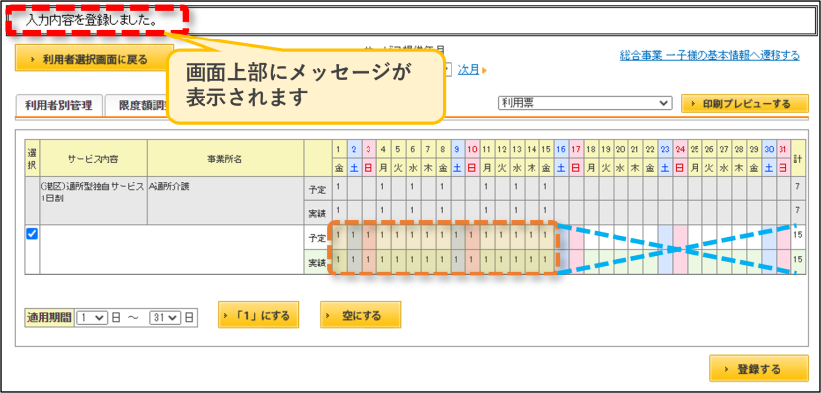
Task: Click the blue 予定 cell for day 23
Action: [665, 238]
